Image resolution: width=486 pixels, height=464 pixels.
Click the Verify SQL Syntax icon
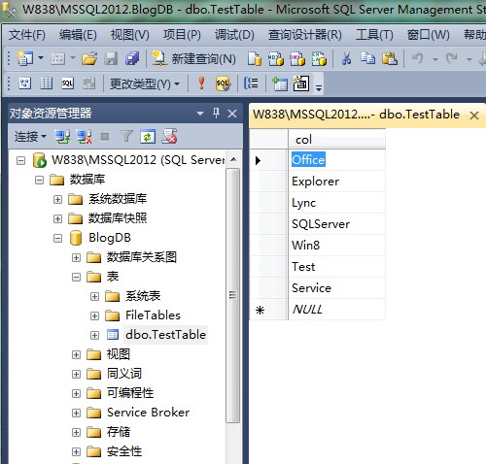click(x=223, y=83)
